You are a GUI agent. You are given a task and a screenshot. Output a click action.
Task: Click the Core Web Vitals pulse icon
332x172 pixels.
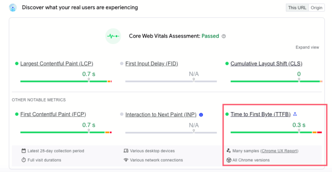coord(113,36)
